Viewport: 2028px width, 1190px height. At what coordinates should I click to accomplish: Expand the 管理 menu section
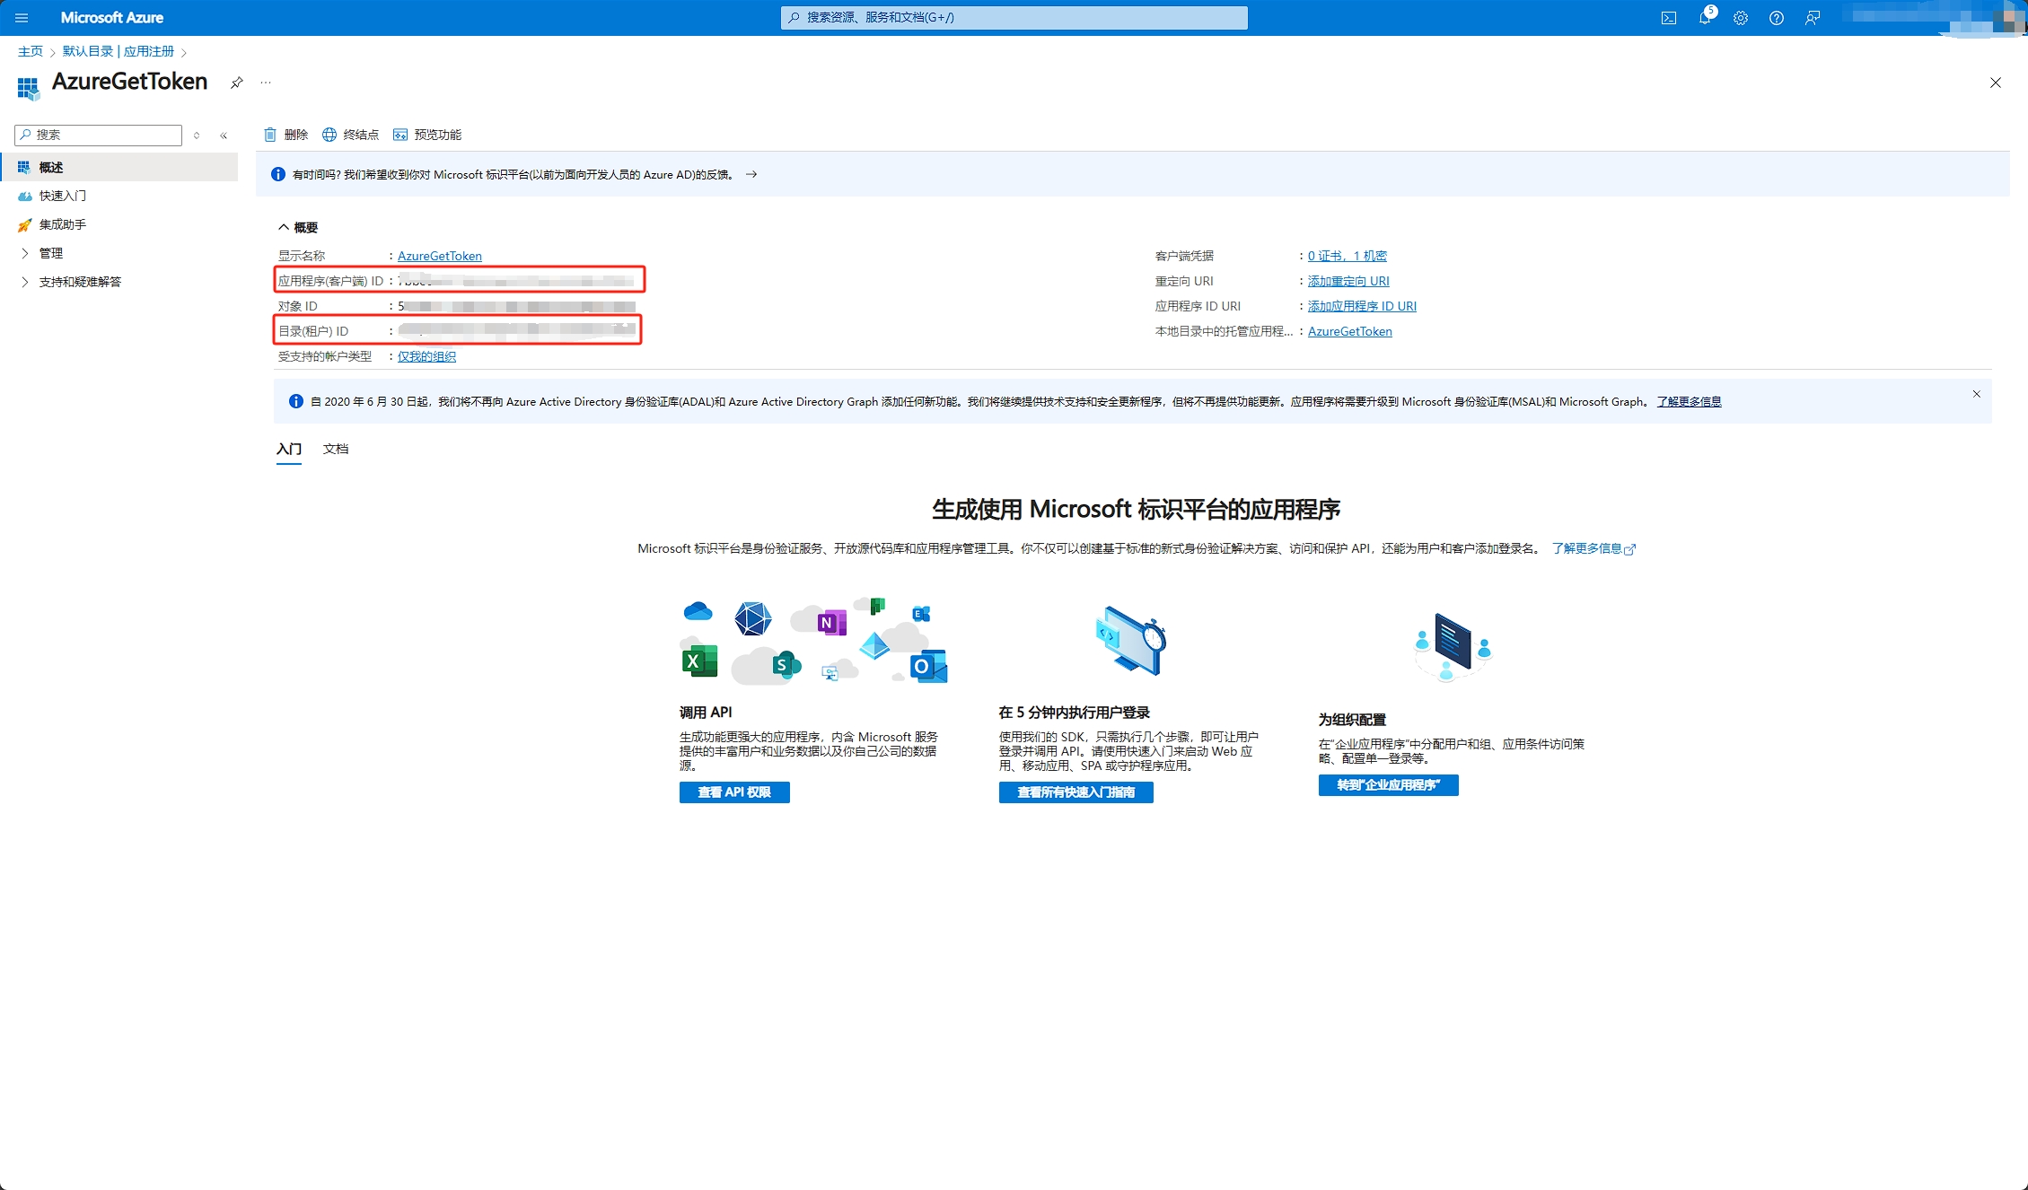[x=50, y=253]
